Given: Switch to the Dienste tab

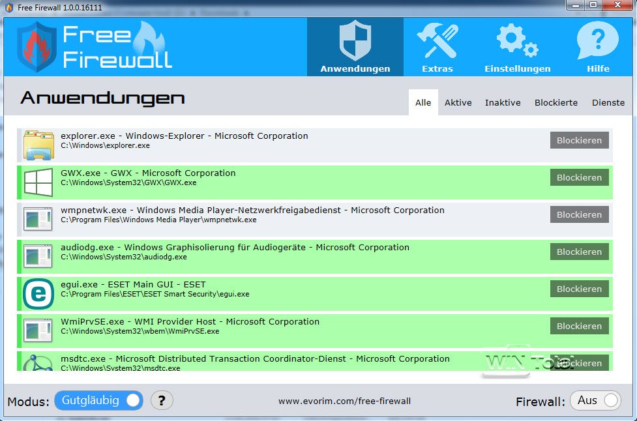Looking at the screenshot, I should click(x=608, y=102).
